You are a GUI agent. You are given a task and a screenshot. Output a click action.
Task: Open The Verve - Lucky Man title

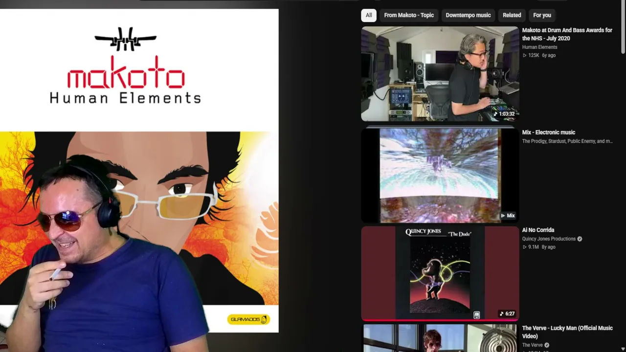click(x=567, y=332)
